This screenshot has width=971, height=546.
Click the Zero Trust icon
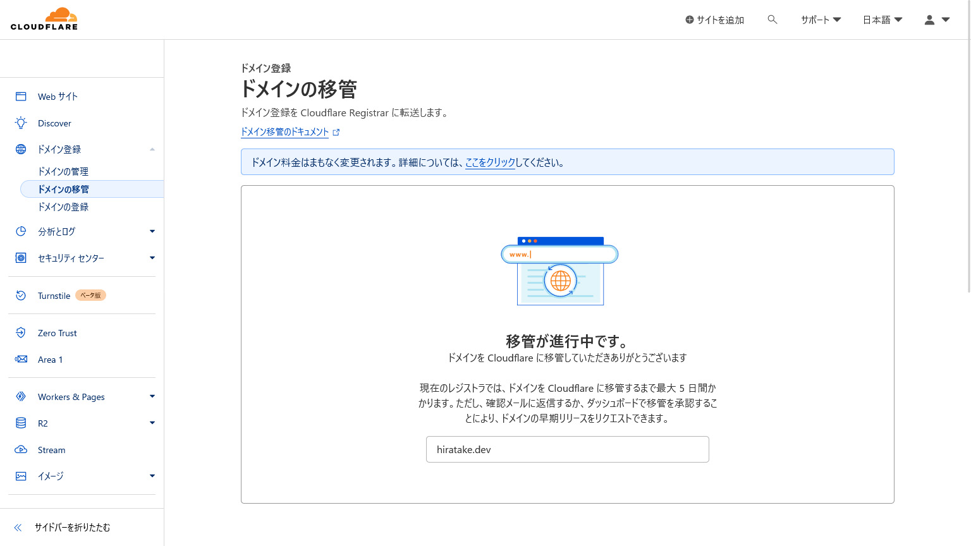click(x=21, y=332)
